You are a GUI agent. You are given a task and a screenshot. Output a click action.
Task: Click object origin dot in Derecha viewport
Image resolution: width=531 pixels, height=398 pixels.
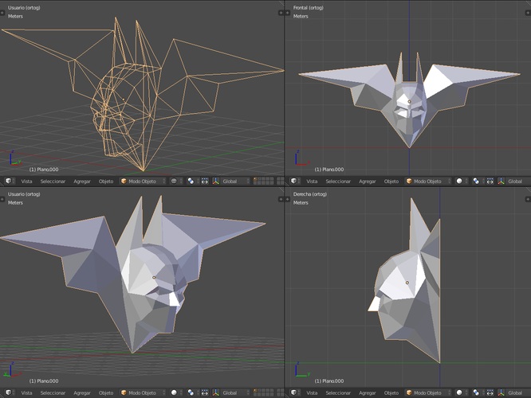point(407,283)
